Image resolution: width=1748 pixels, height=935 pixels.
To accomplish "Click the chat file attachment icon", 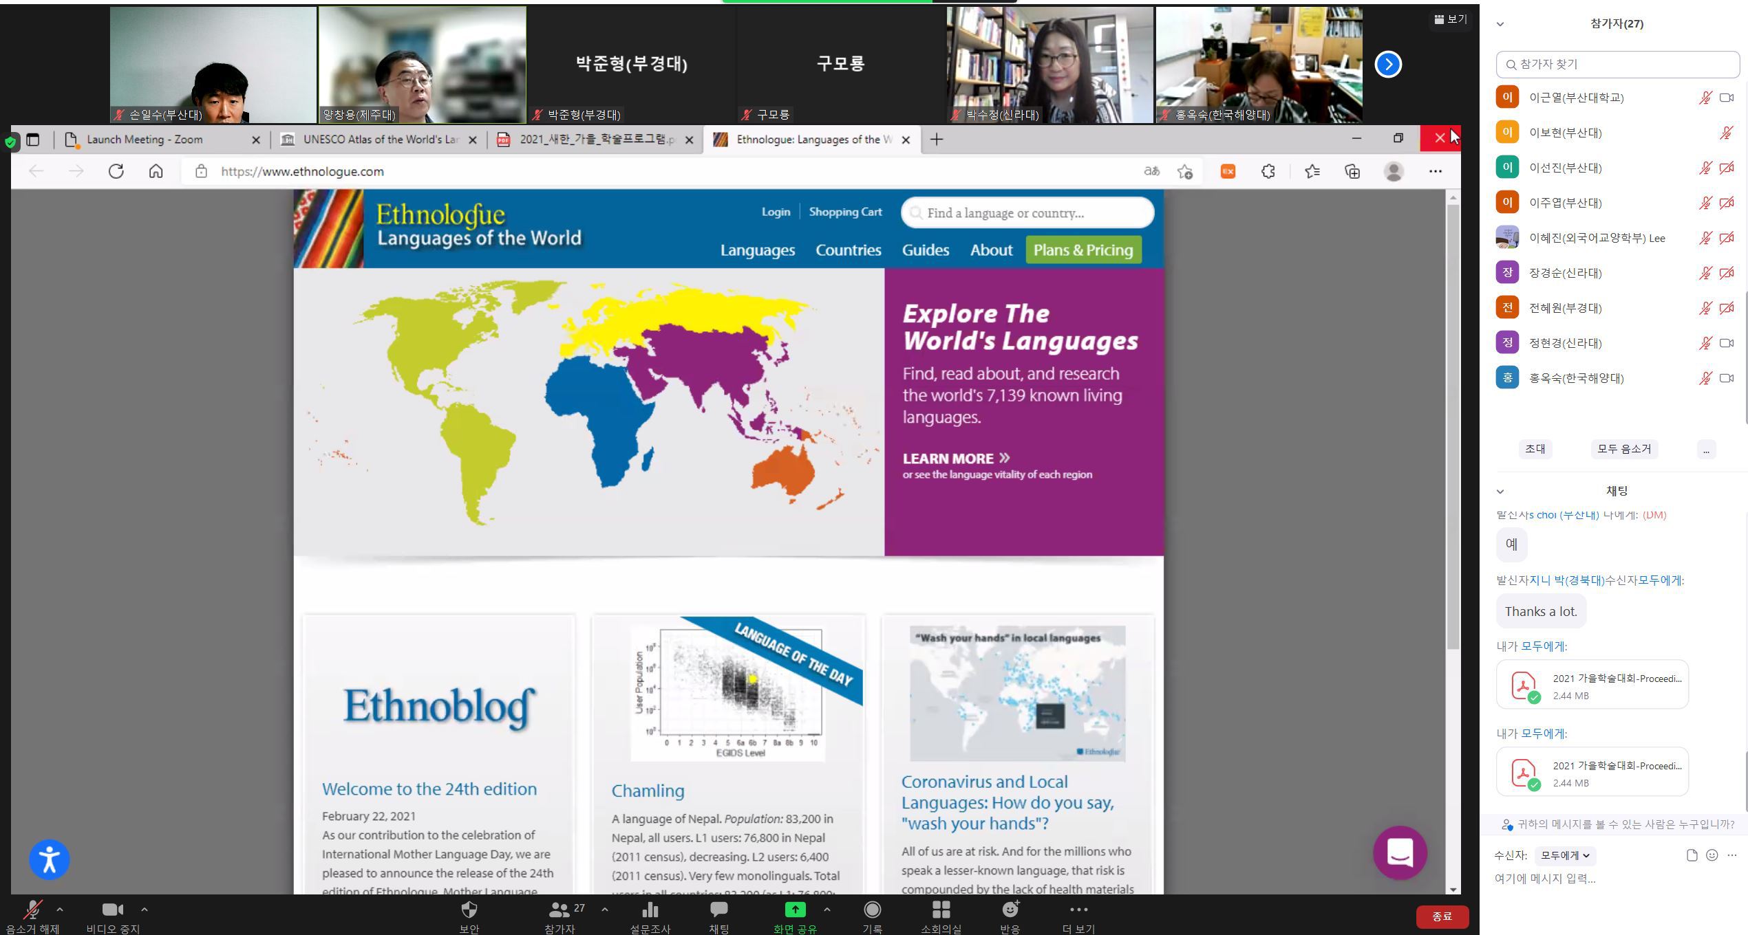I will (x=1692, y=855).
